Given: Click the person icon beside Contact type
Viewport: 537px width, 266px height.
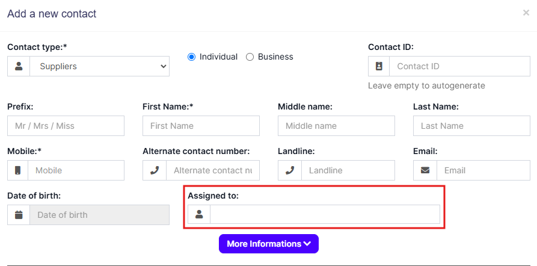Looking at the screenshot, I should tap(19, 66).
